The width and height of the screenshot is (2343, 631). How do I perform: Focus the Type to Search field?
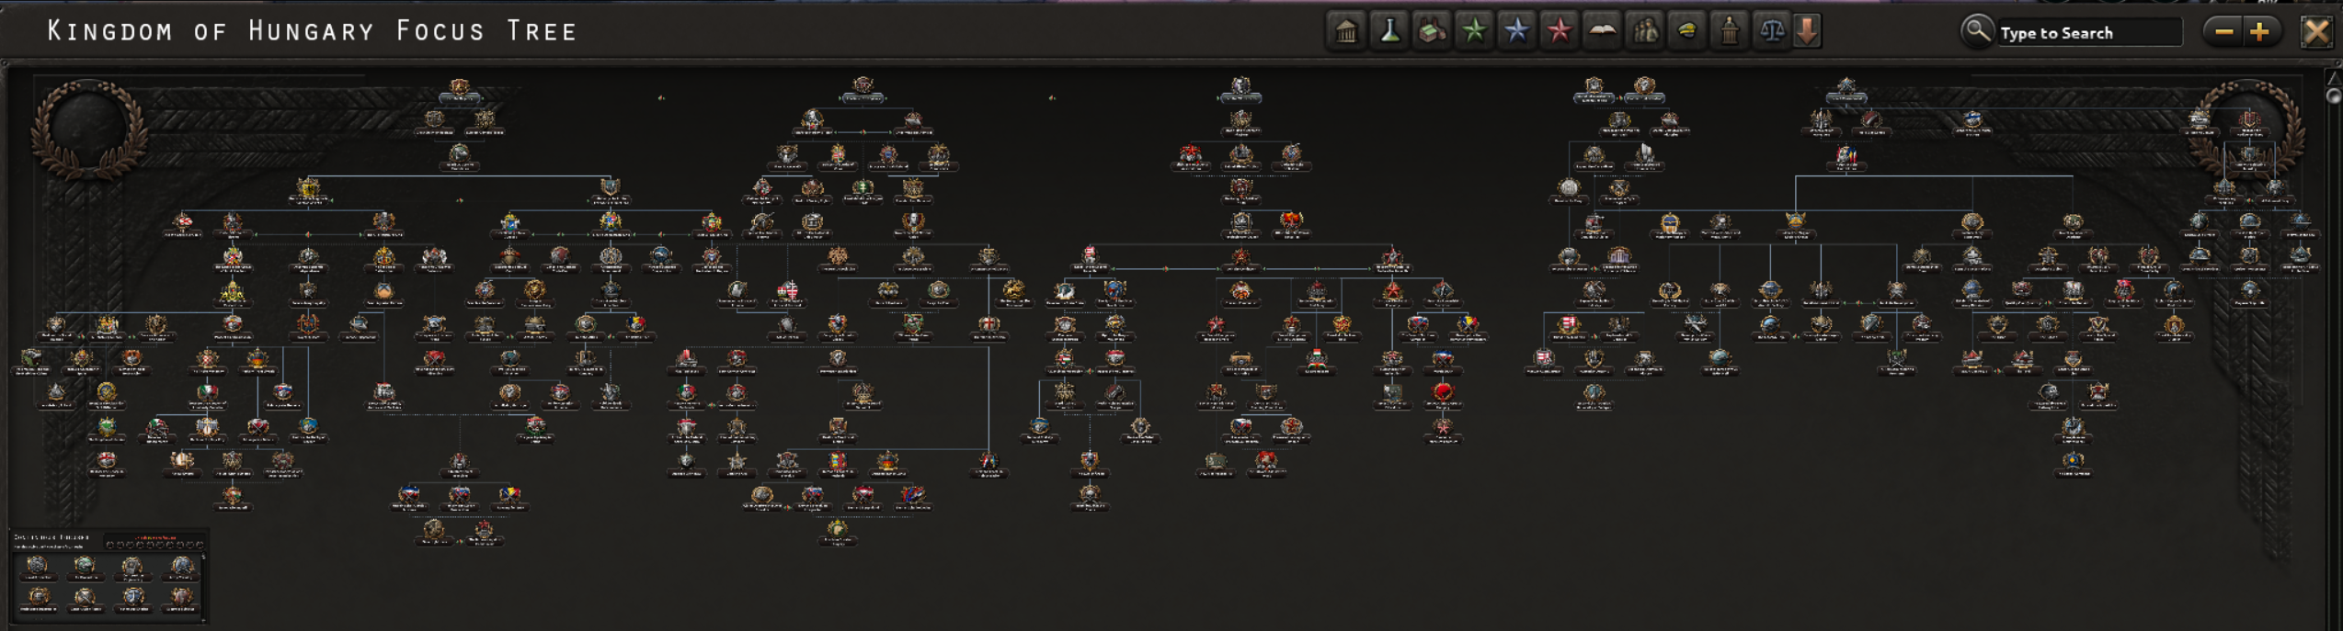tap(2089, 33)
